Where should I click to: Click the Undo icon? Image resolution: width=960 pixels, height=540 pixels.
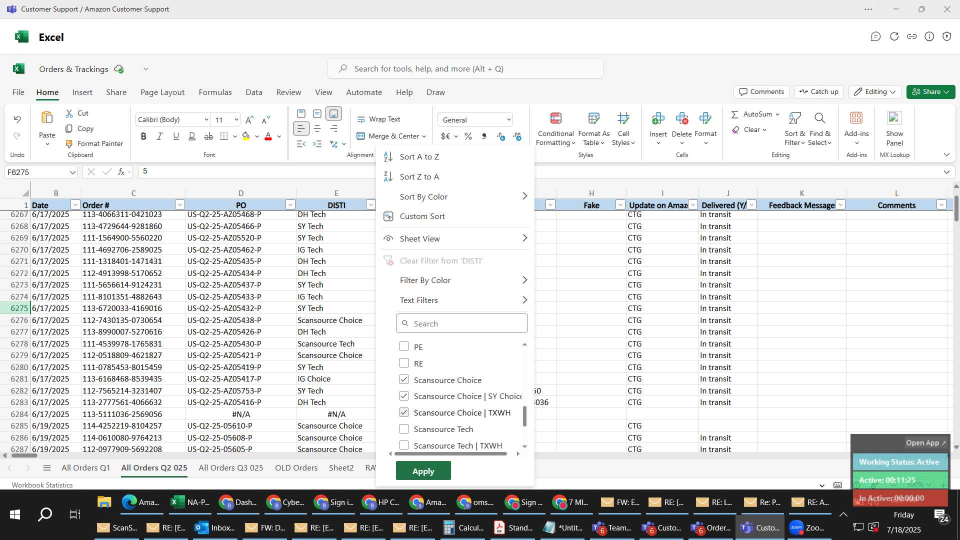coord(17,119)
